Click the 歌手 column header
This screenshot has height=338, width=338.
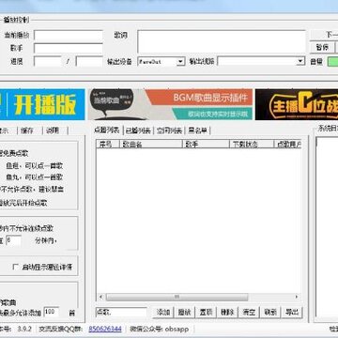coord(206,144)
